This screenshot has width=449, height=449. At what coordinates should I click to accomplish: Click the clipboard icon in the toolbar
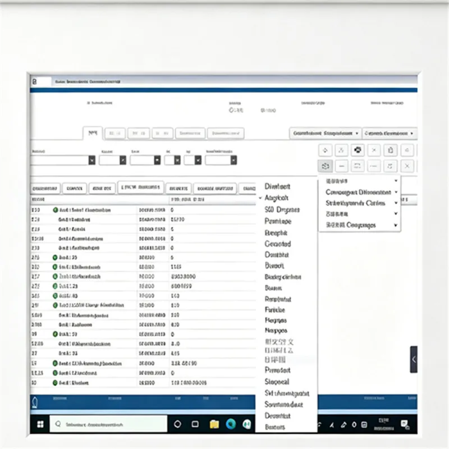click(x=390, y=150)
